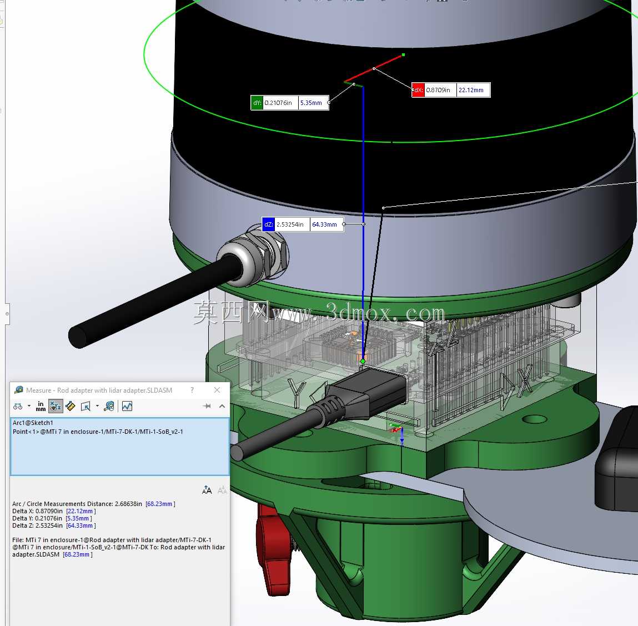
Task: Increase the measurement results font size
Action: click(x=207, y=490)
